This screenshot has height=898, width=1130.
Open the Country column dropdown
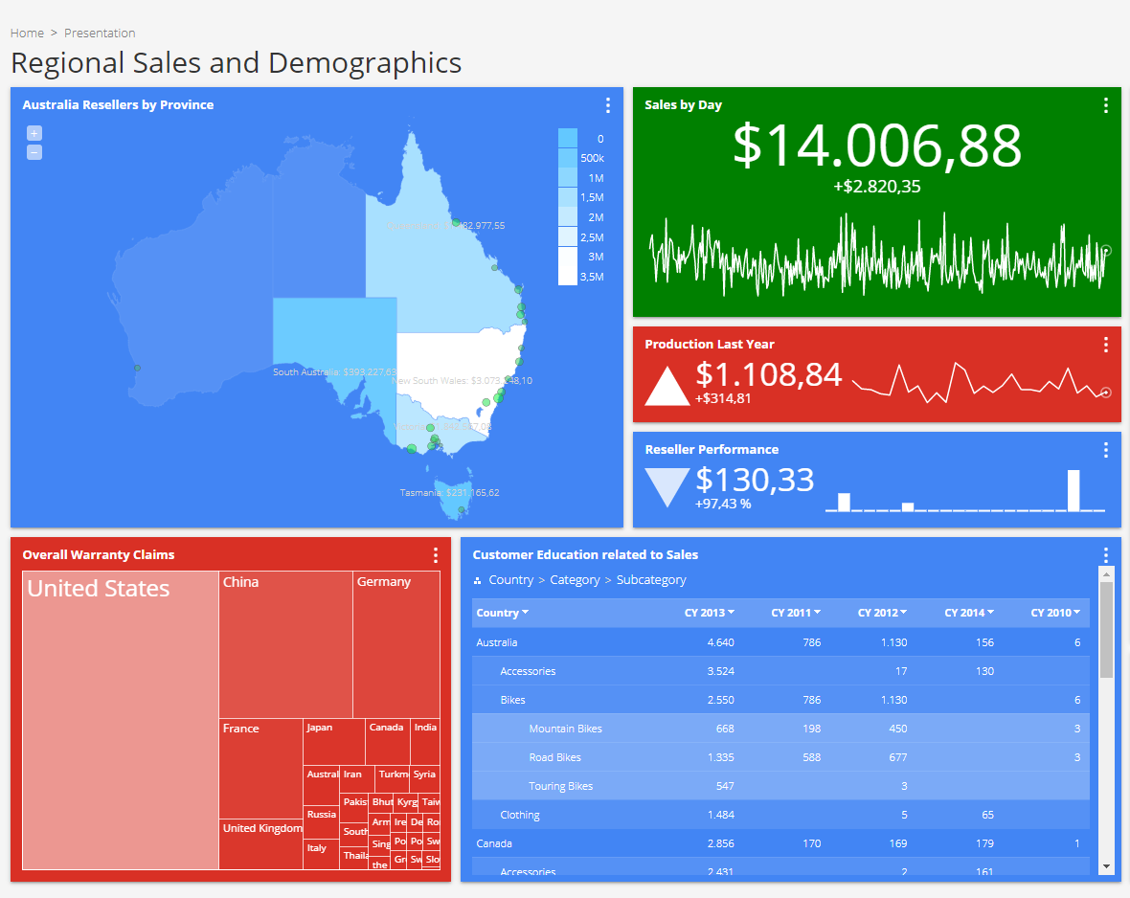point(525,613)
